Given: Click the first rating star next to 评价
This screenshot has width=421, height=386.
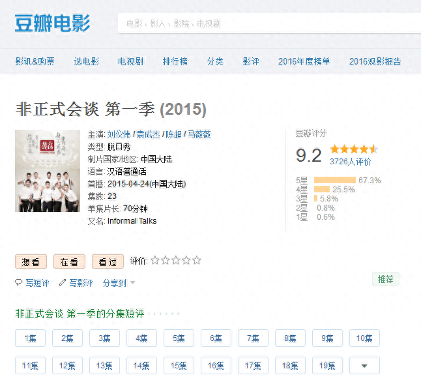Looking at the screenshot, I should click(155, 261).
